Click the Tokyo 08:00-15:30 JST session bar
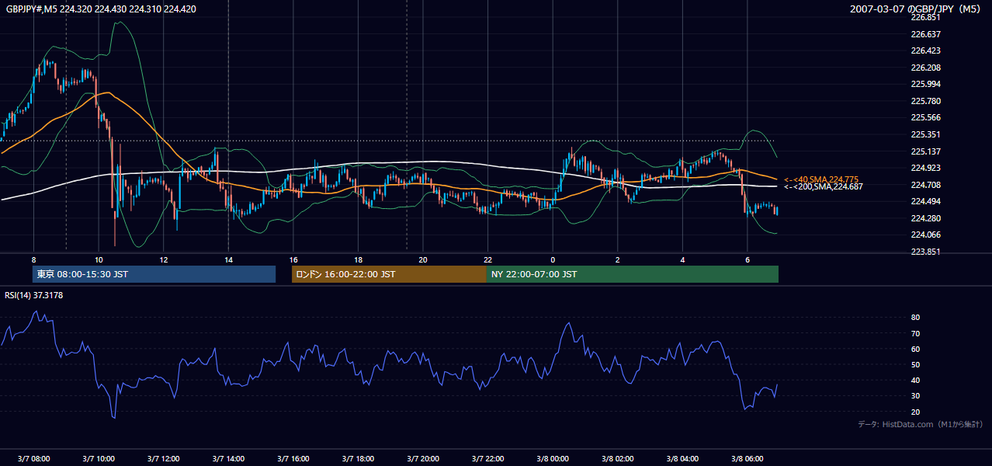Viewport: 992px width, 466px height. click(x=154, y=274)
